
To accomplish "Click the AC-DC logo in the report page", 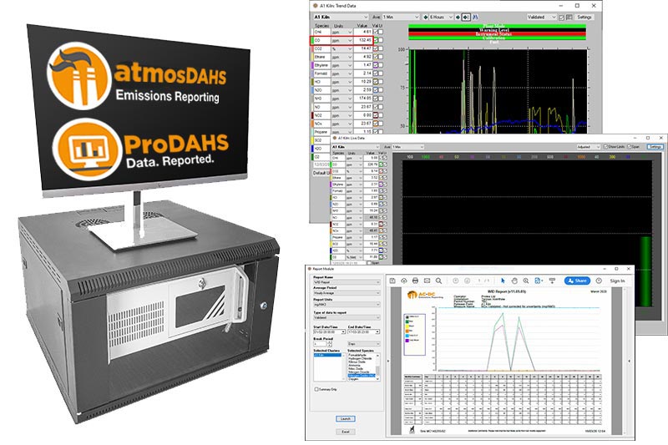I will pyautogui.click(x=425, y=295).
